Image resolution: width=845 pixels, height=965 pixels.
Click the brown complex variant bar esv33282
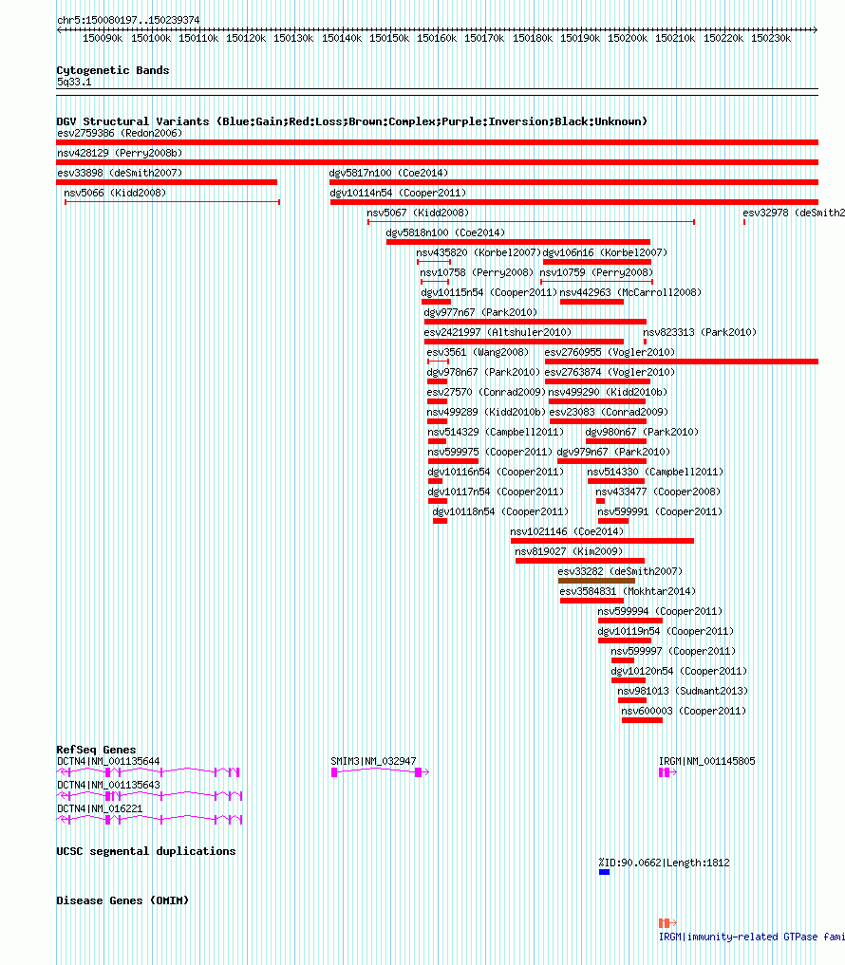coord(596,581)
